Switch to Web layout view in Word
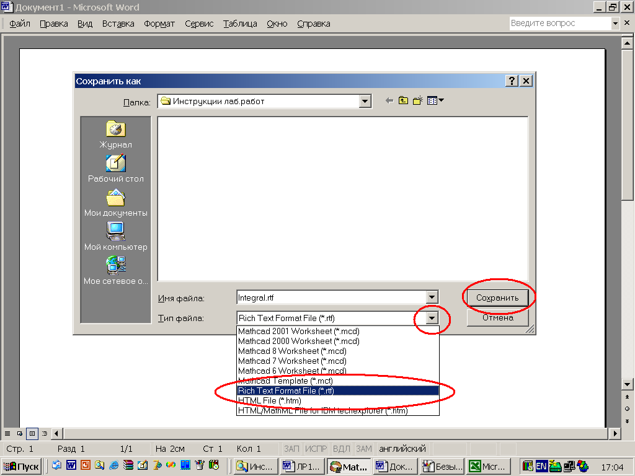This screenshot has width=635, height=476. coord(20,433)
